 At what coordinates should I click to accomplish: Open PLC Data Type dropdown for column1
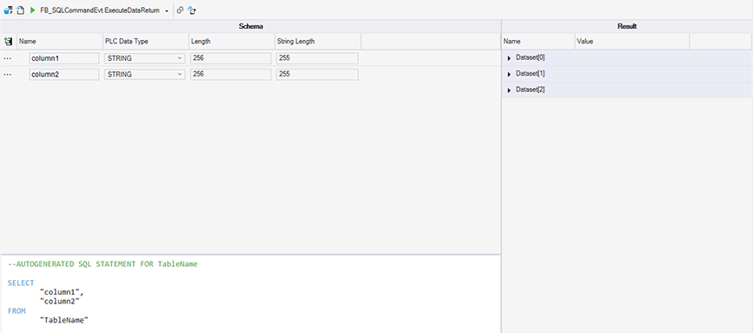(x=144, y=58)
